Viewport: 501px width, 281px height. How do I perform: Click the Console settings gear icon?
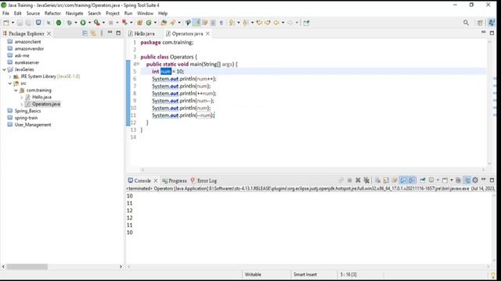[x=475, y=180]
